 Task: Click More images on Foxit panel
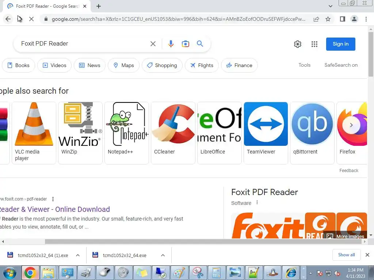tap(345, 236)
